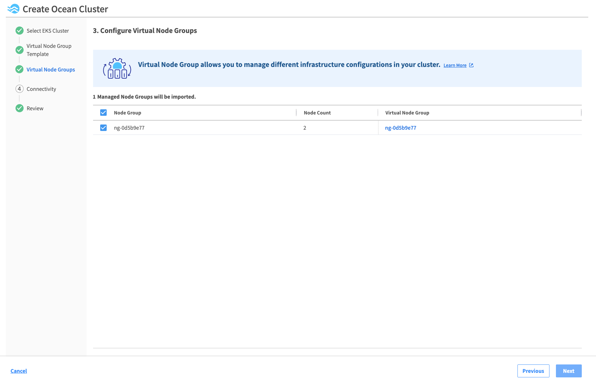Click the Create Ocean Cluster title
The image size is (596, 379).
[65, 9]
